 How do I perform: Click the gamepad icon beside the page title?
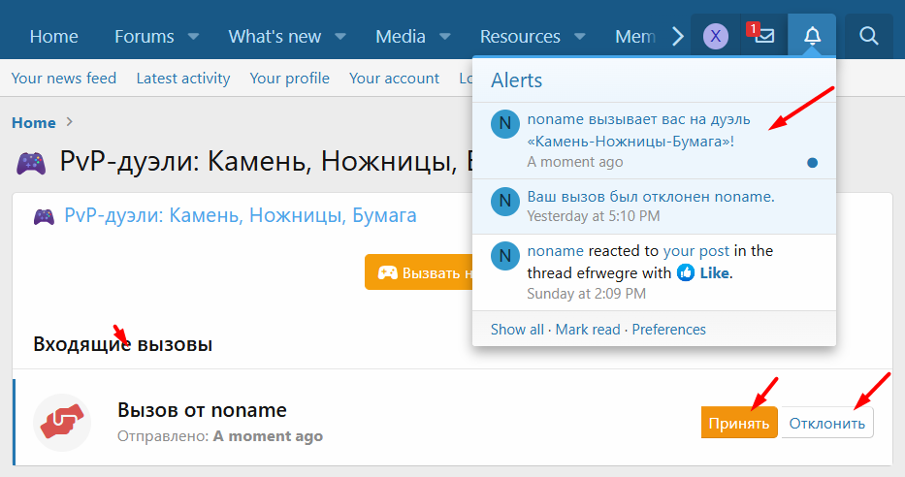(31, 161)
